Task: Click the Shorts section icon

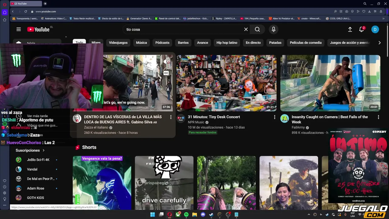Action: 77,147
